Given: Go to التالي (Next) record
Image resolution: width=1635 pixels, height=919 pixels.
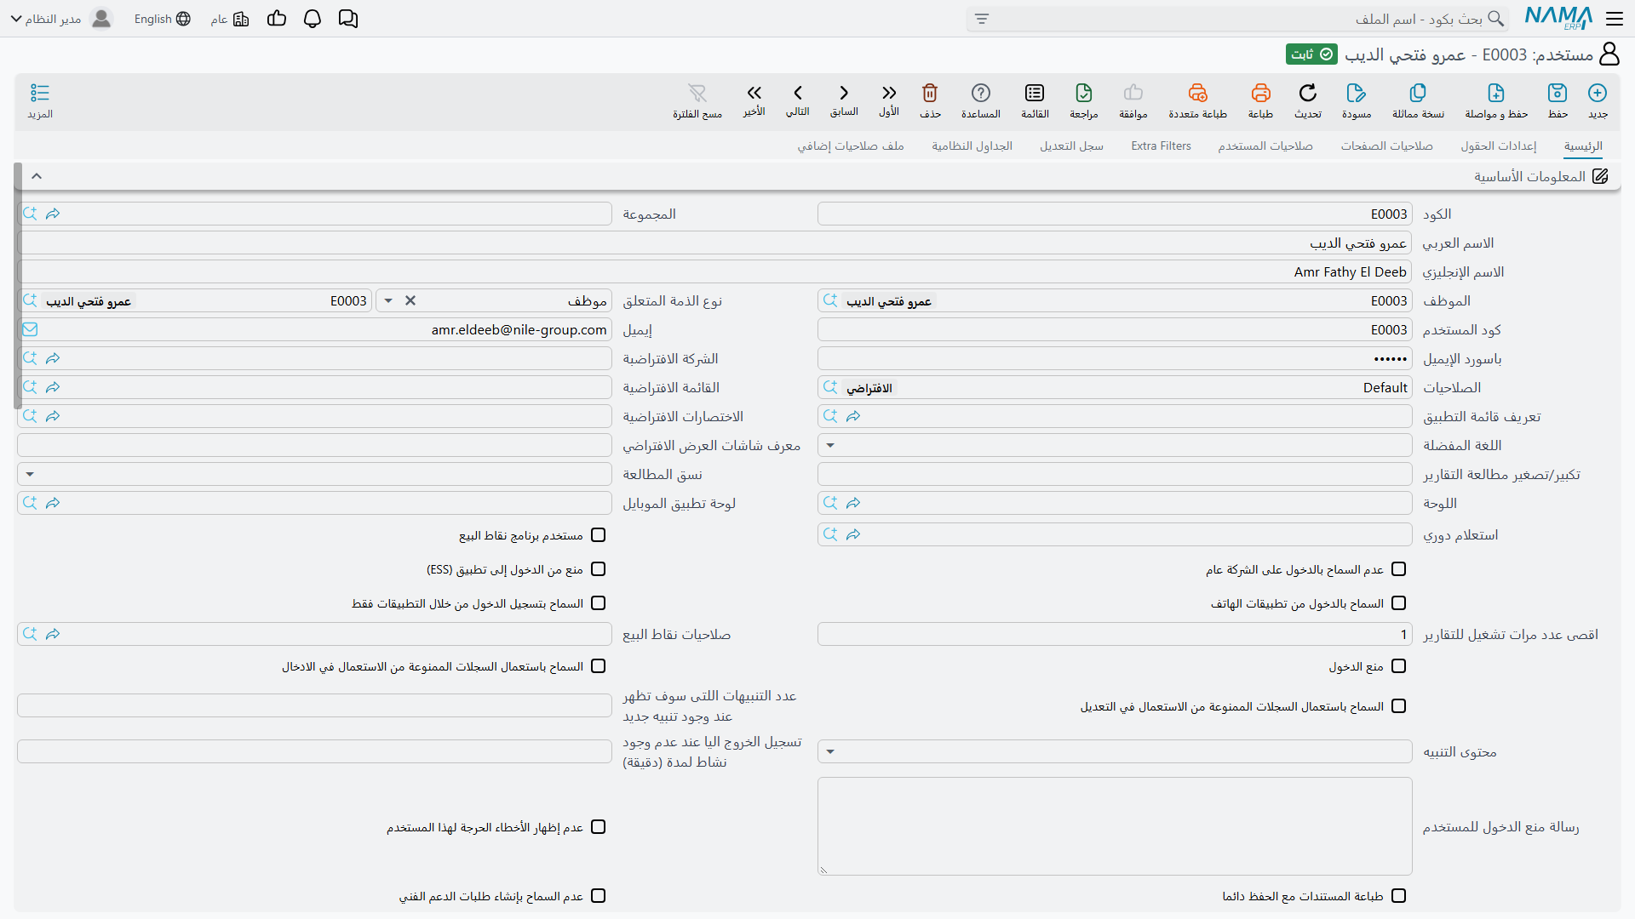Looking at the screenshot, I should 798,93.
